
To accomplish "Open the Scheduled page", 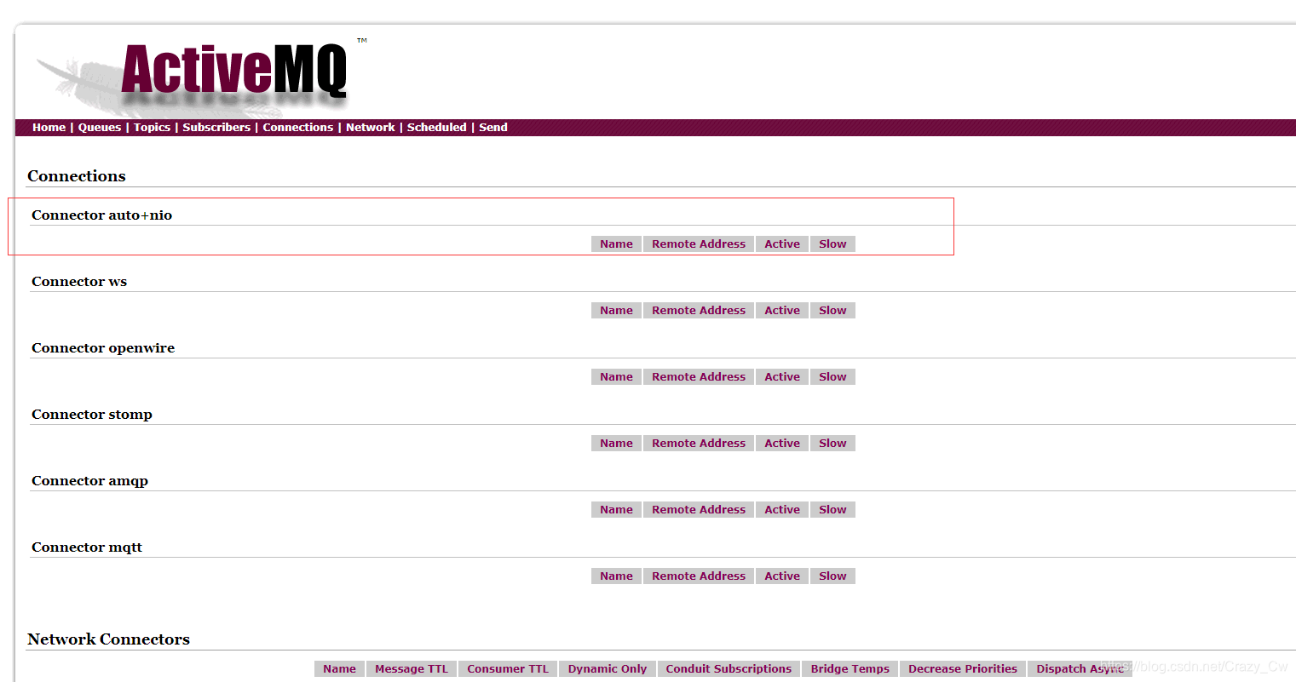I will click(x=436, y=127).
